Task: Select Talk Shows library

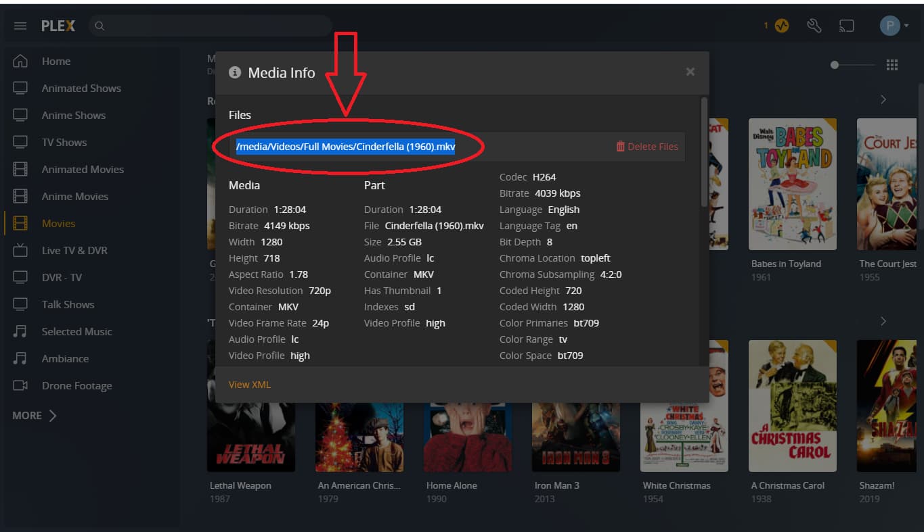Action: [x=68, y=305]
